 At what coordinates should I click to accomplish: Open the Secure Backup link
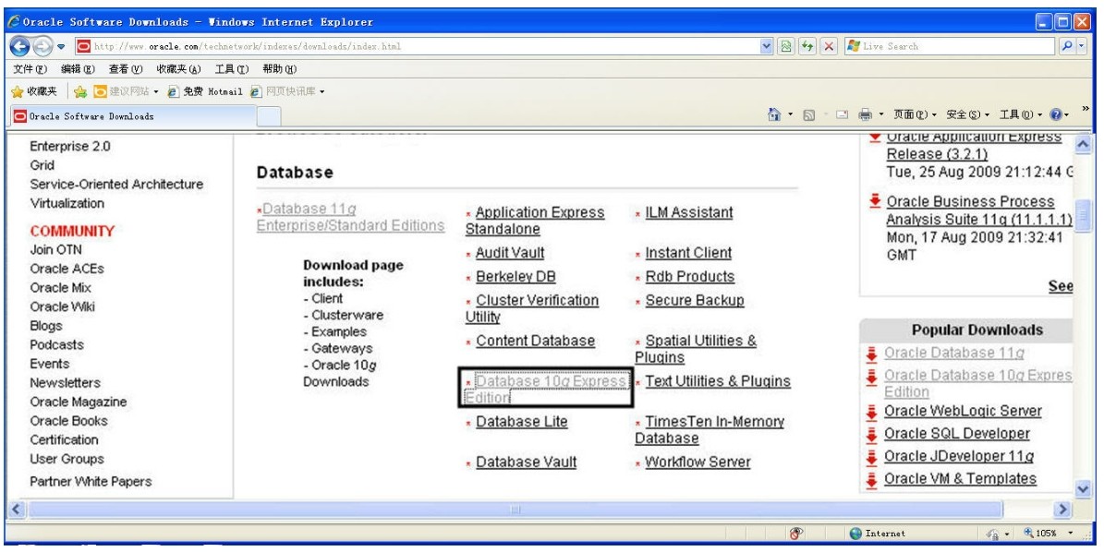[x=694, y=300]
